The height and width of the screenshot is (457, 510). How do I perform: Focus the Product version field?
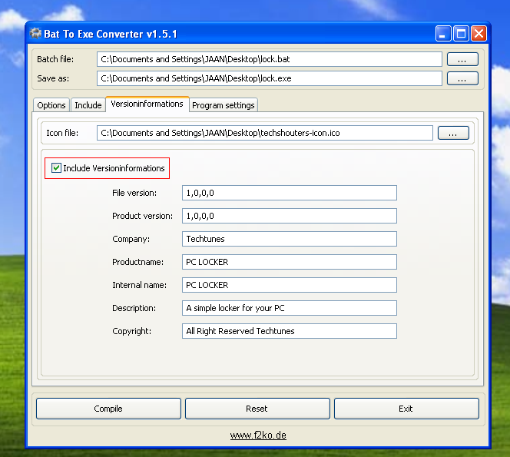tap(289, 216)
